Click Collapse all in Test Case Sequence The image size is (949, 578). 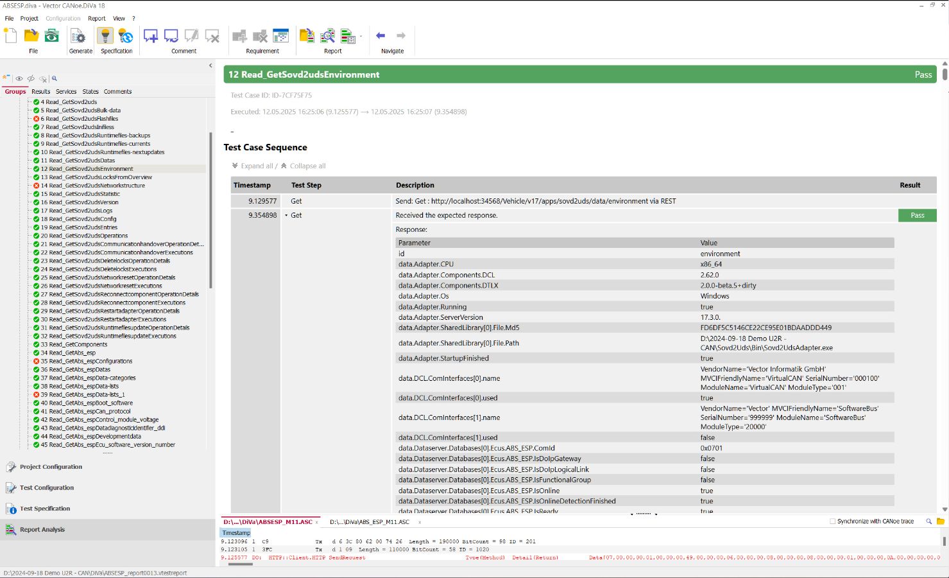tap(303, 166)
